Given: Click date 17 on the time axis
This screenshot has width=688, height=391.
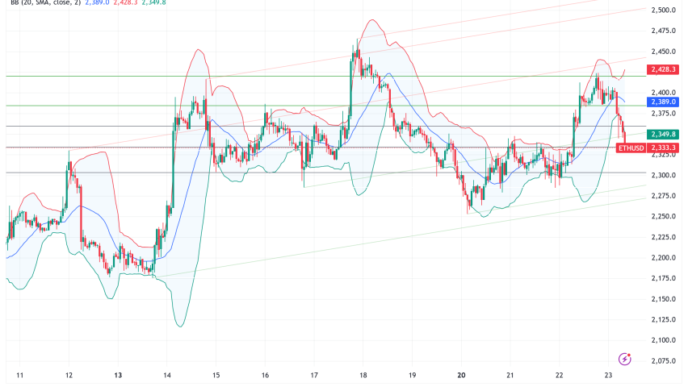Looking at the screenshot, I should click(314, 376).
